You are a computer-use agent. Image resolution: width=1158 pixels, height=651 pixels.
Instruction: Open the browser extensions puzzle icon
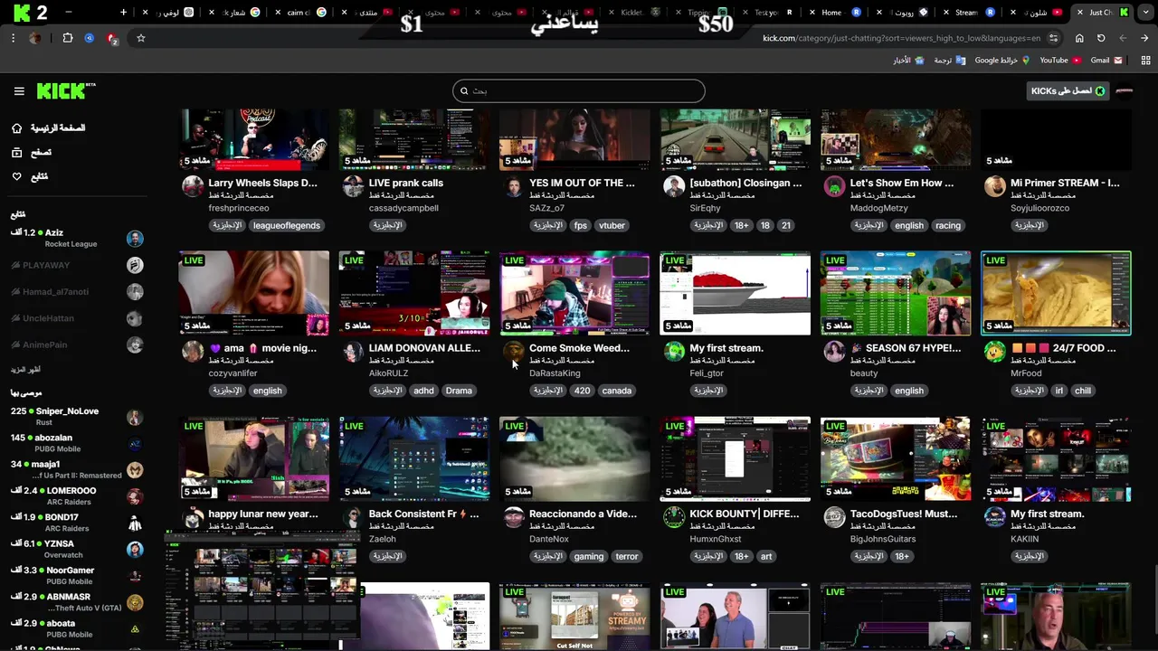[68, 38]
